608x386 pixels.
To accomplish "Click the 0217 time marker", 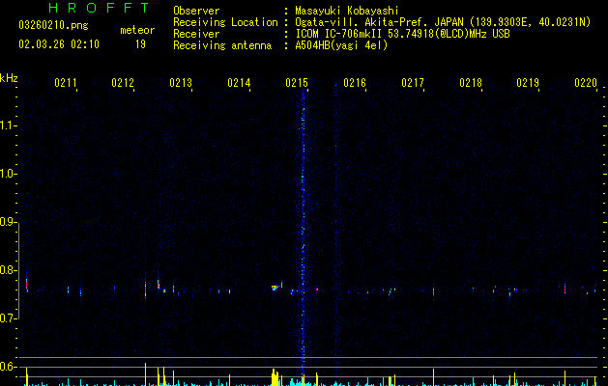I will 413,83.
